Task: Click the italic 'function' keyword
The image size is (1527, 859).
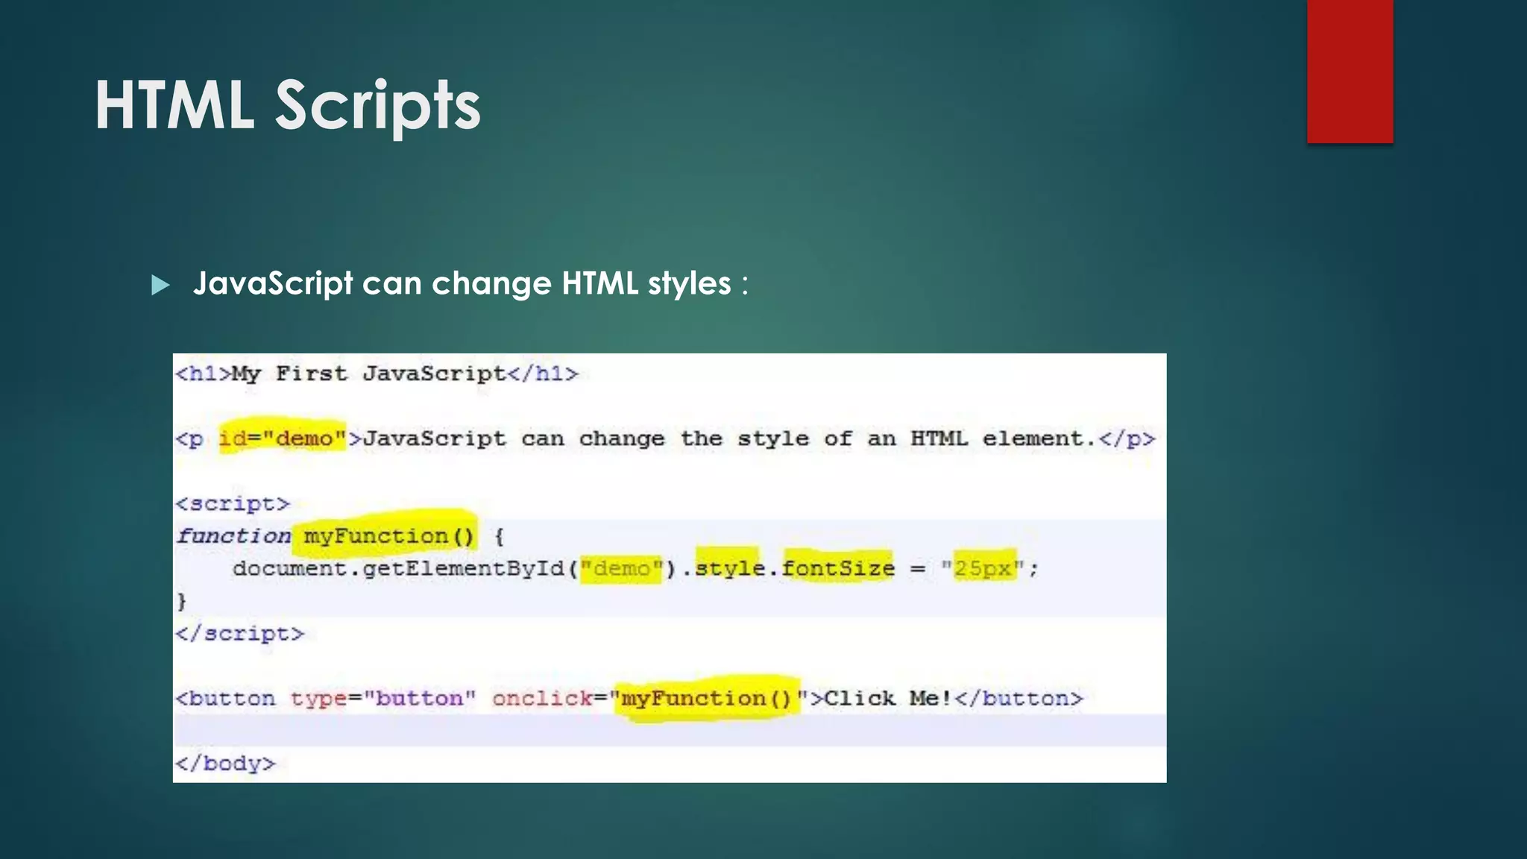Action: (x=233, y=535)
